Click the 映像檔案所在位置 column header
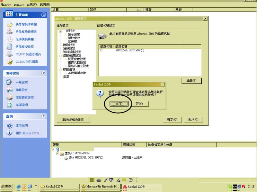This screenshot has width=257, height=192. 182,145
